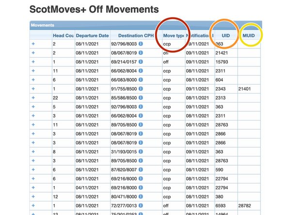Open info icon beside first-row 92/796/8003 with head count 2

pos(141,44)
